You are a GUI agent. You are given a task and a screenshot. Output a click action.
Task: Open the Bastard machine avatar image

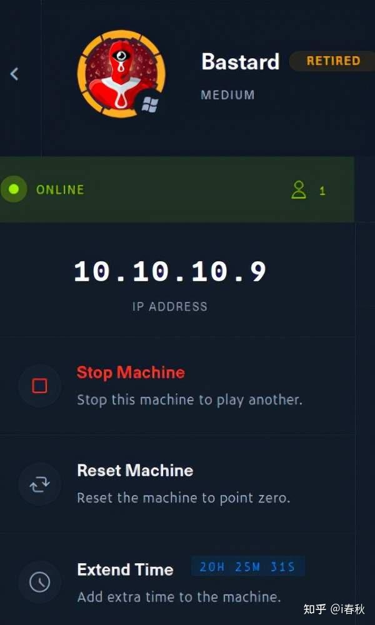tap(121, 74)
